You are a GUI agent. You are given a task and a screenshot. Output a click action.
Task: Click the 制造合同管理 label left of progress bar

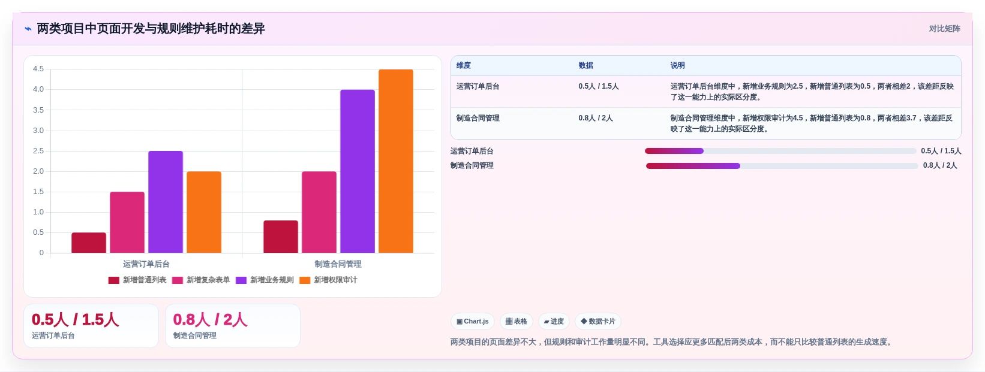tap(472, 166)
